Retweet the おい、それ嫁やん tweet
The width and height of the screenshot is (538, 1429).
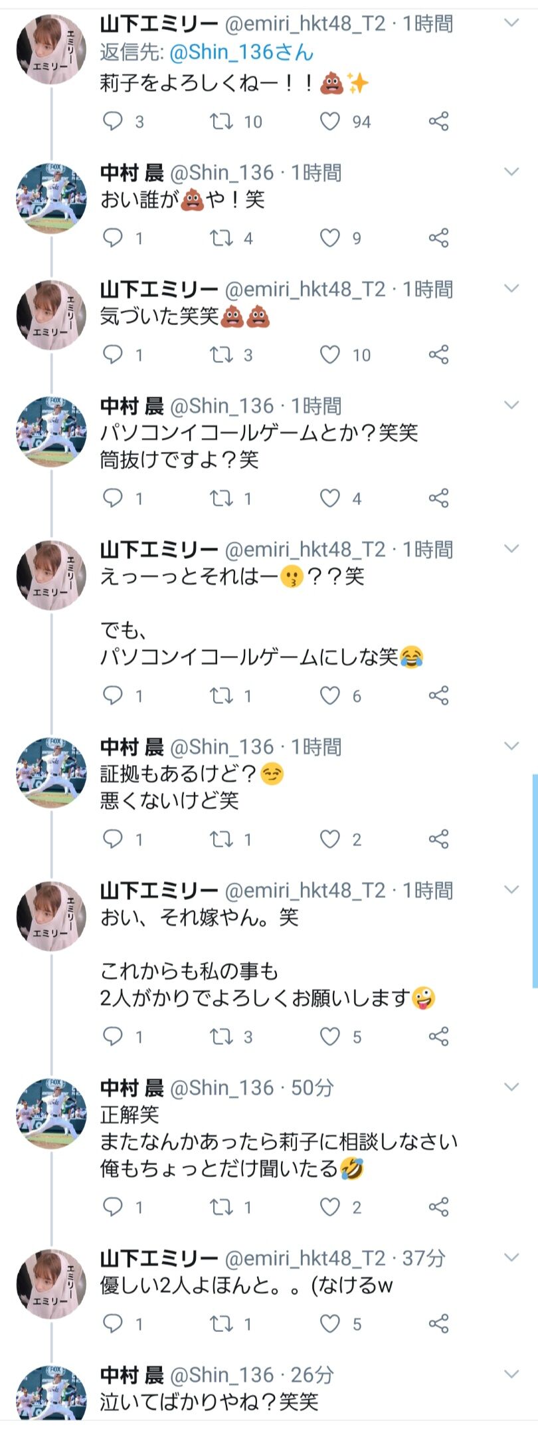tap(221, 1036)
